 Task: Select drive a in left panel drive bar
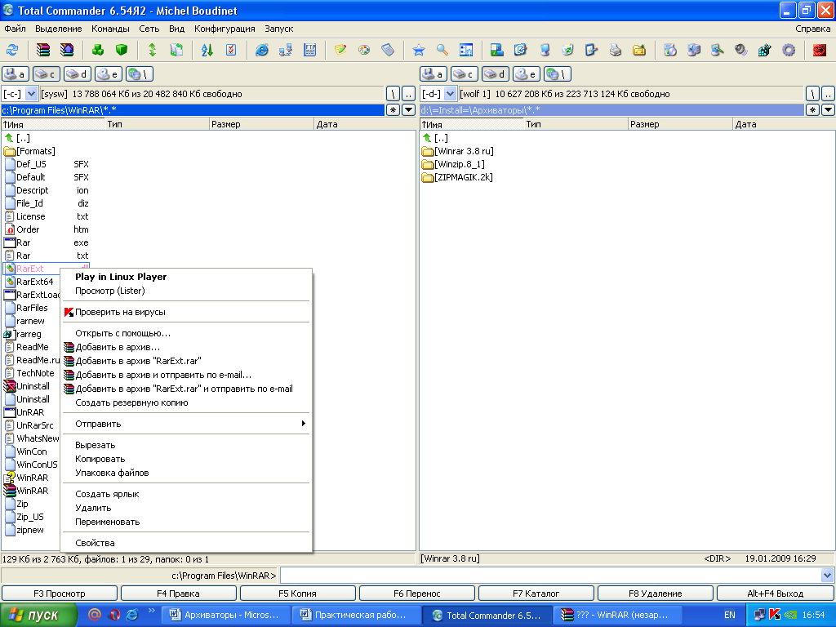tap(15, 74)
